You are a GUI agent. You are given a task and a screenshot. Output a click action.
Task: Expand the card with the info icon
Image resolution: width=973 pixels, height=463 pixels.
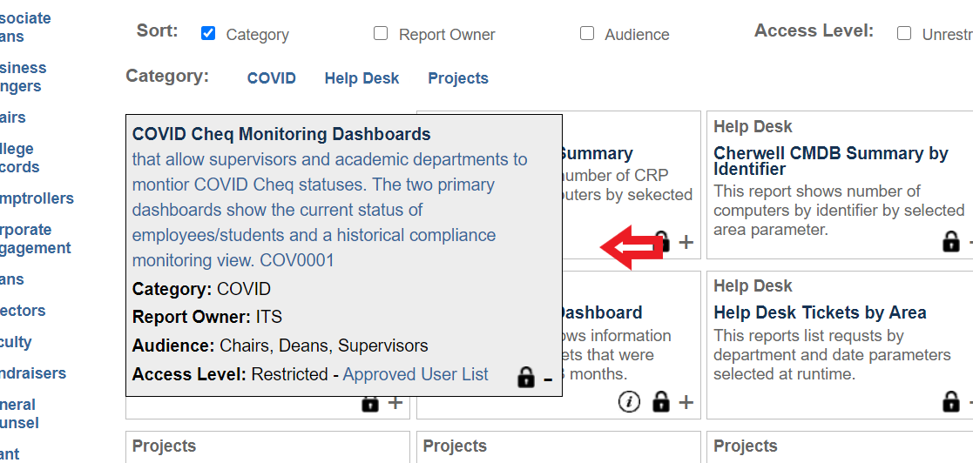[x=686, y=401]
